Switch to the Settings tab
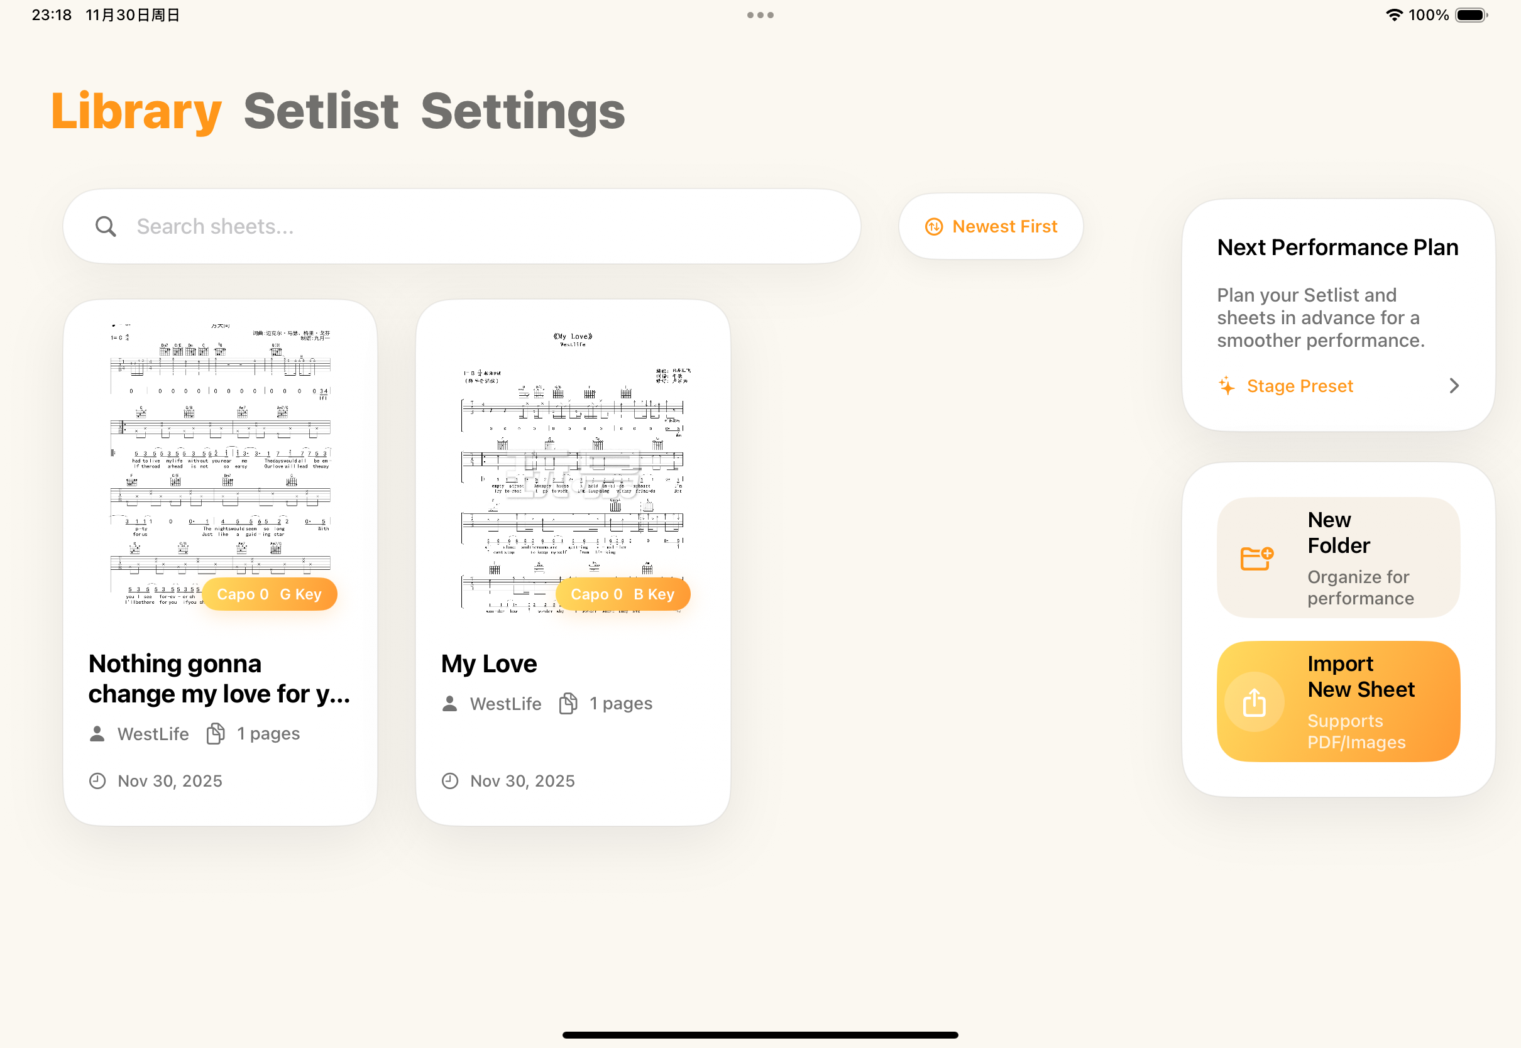 (523, 111)
